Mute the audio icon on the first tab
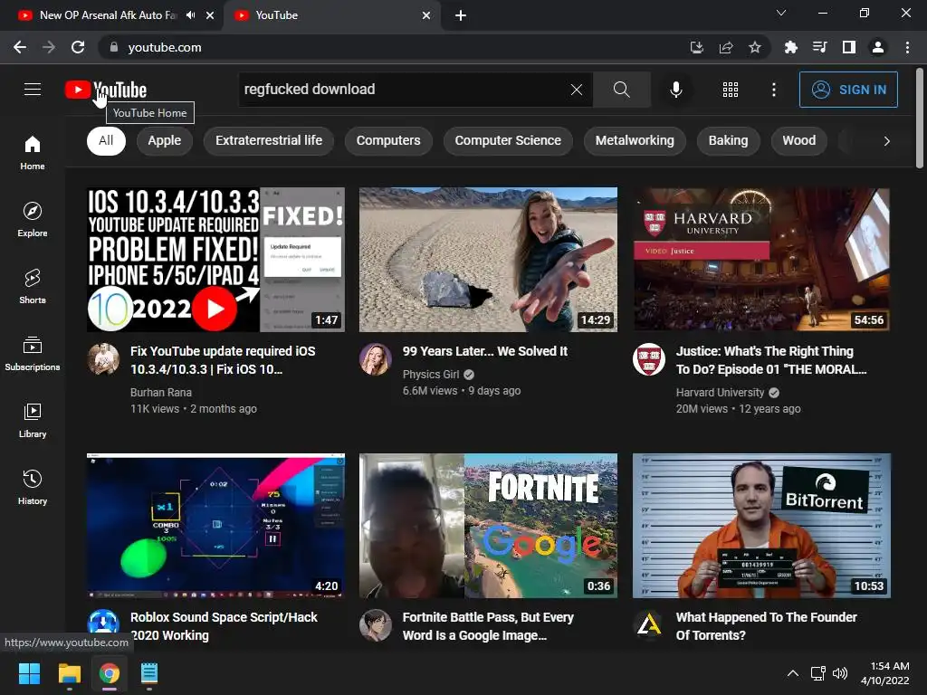The height and width of the screenshot is (695, 927). click(190, 14)
